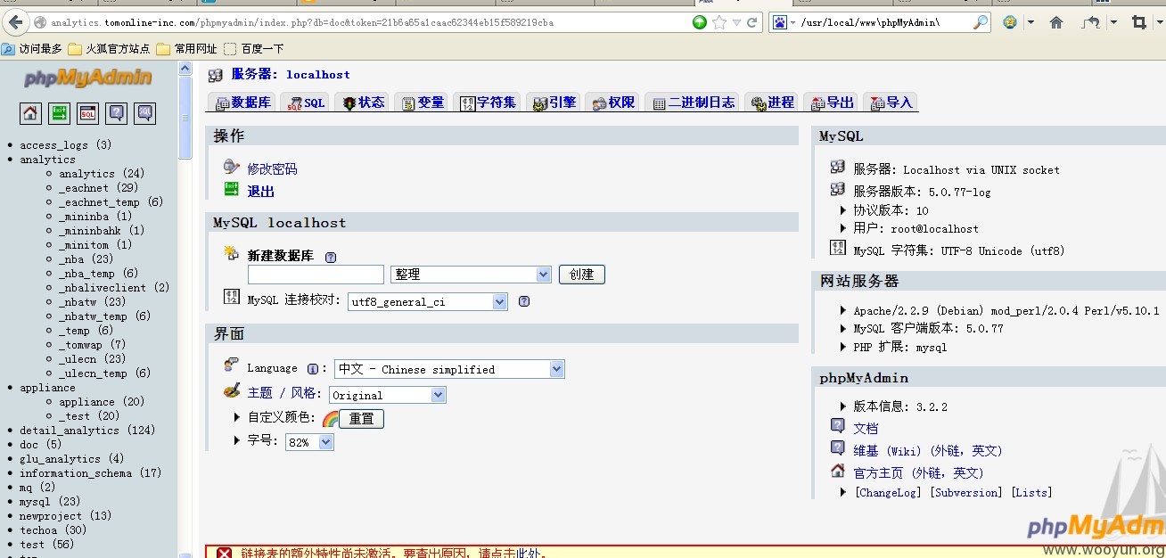This screenshot has height=558, width=1166.
Task: Open the search engine selector dropdown arrow
Action: point(792,22)
